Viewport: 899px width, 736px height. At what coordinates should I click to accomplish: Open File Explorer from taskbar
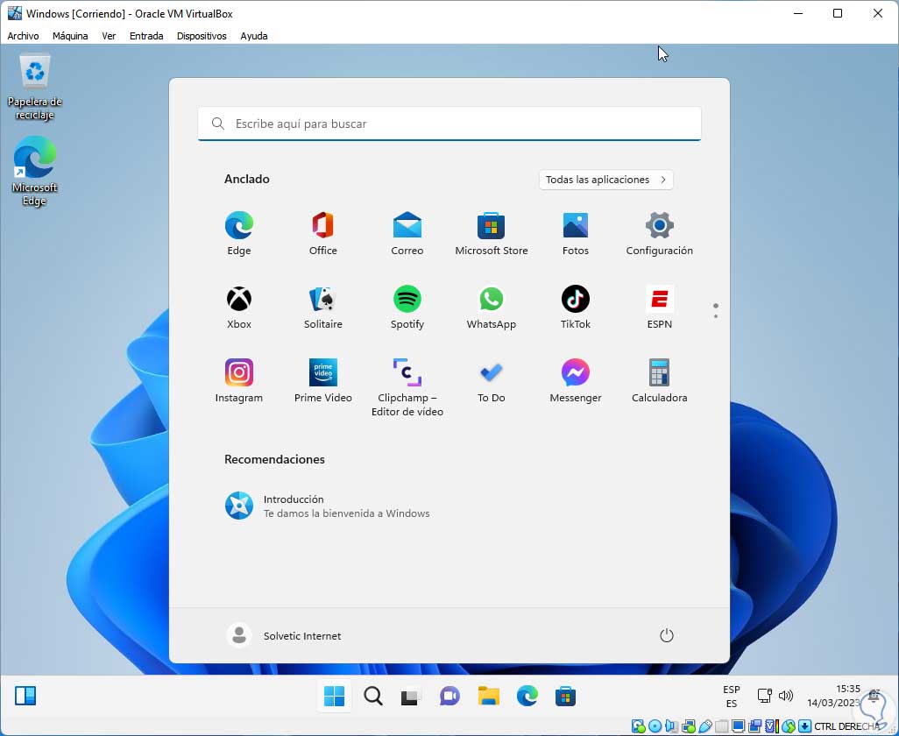(488, 697)
